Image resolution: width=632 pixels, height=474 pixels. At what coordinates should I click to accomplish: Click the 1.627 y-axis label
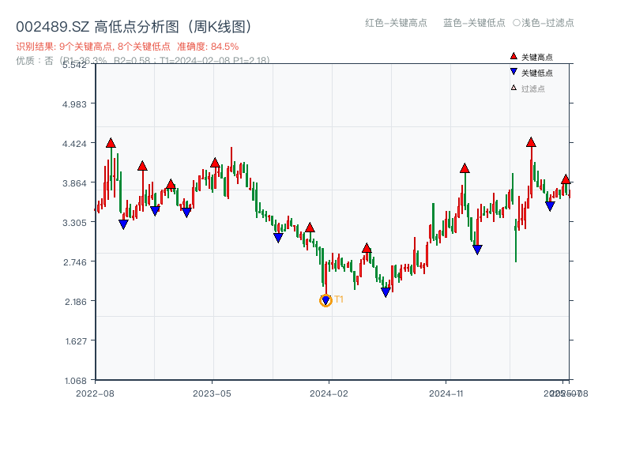(76, 341)
